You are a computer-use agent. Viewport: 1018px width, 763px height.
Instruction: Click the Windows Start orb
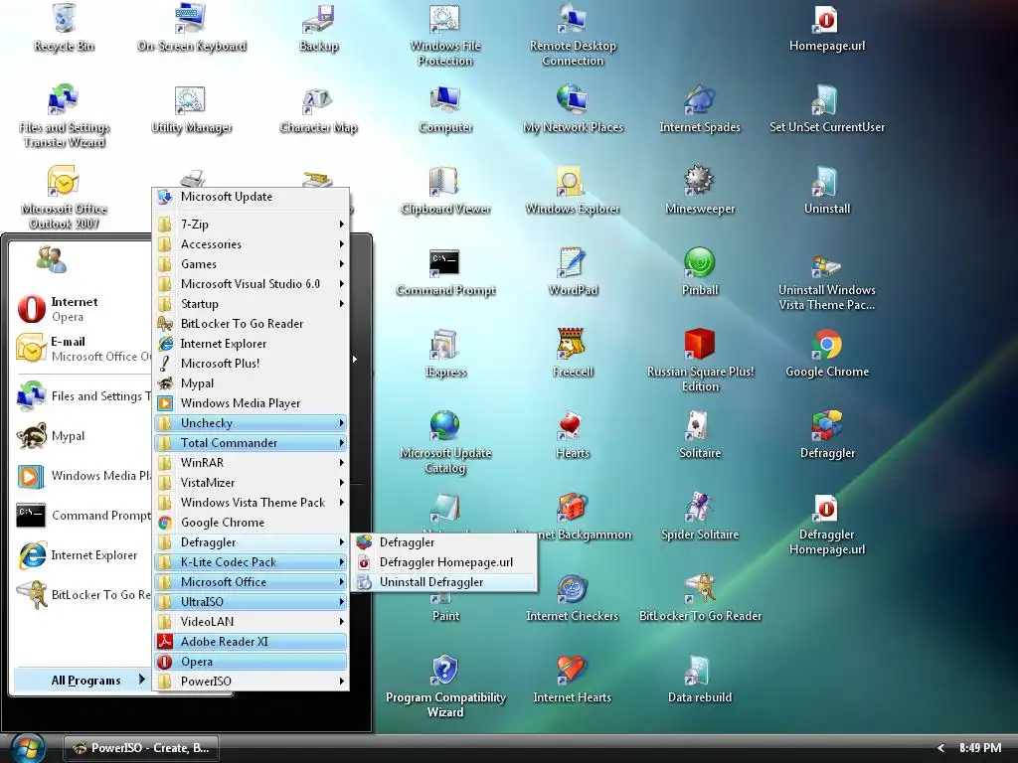click(27, 749)
